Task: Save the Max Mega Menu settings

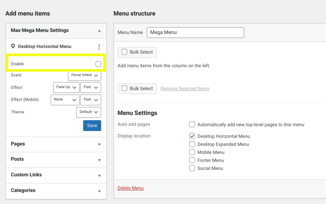Action: 92,125
